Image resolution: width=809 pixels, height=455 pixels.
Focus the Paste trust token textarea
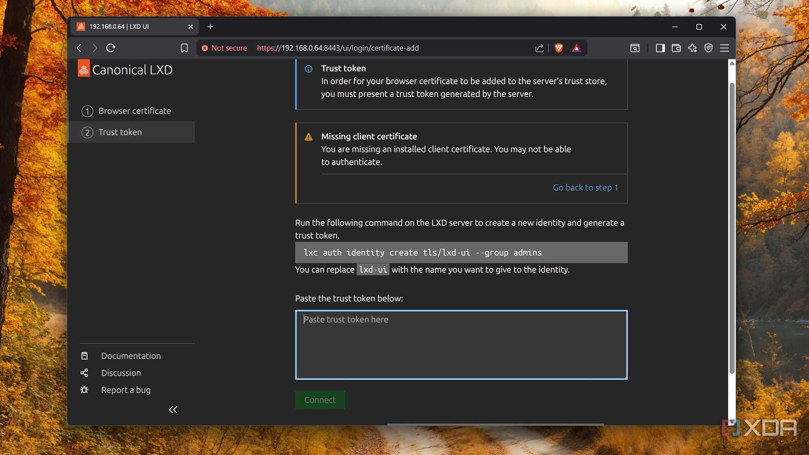[x=461, y=345]
